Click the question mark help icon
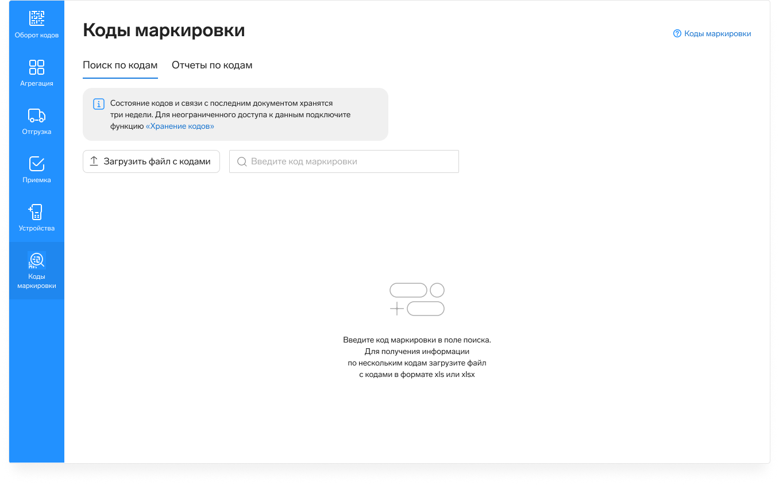This screenshot has height=485, width=779. (x=677, y=34)
